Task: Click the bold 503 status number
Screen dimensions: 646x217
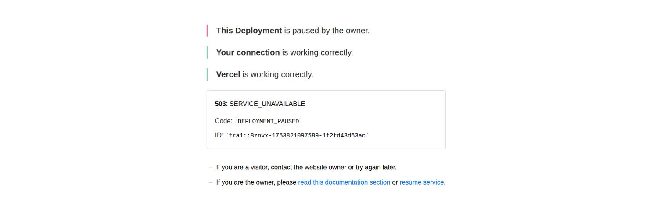Action: tap(220, 104)
